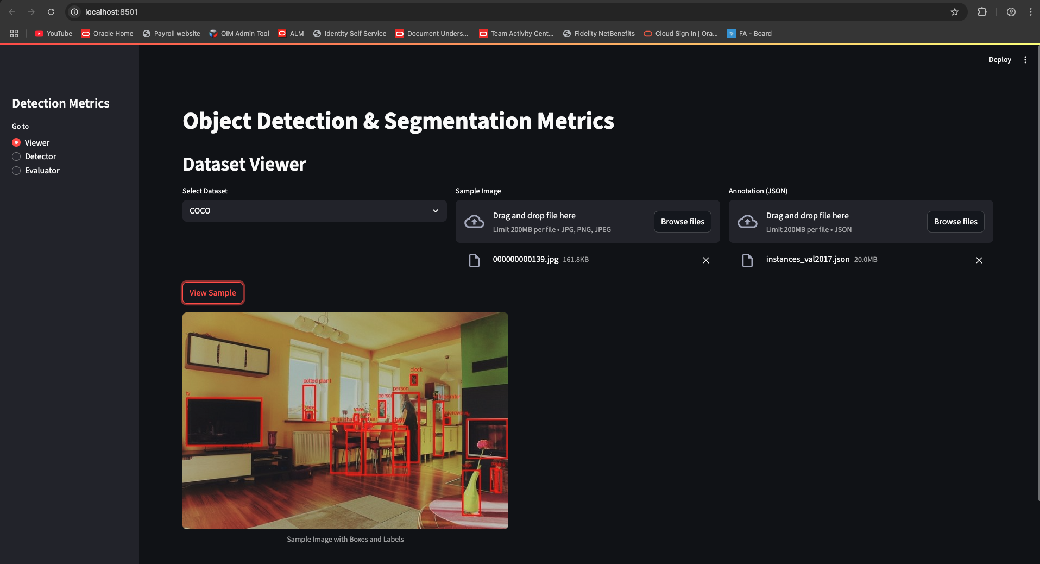This screenshot has width=1040, height=564.
Task: Browse files for Annotation JSON
Action: point(956,222)
